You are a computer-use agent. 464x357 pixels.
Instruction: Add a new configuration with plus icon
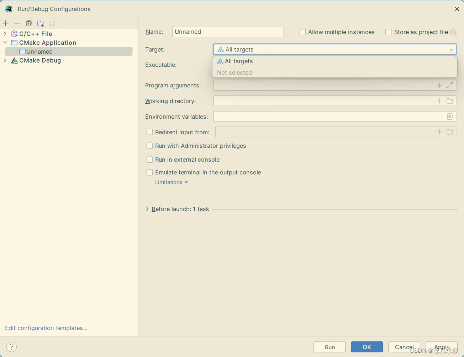[x=6, y=23]
